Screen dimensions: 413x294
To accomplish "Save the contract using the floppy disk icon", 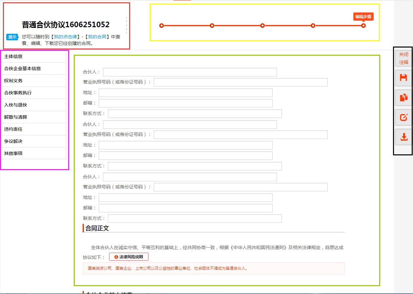I will click(403, 78).
